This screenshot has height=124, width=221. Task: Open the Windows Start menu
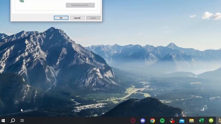(3, 121)
